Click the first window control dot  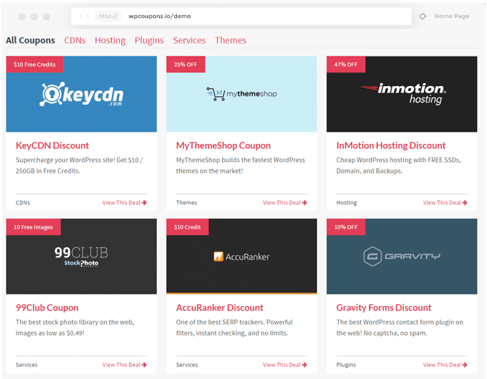pos(22,17)
